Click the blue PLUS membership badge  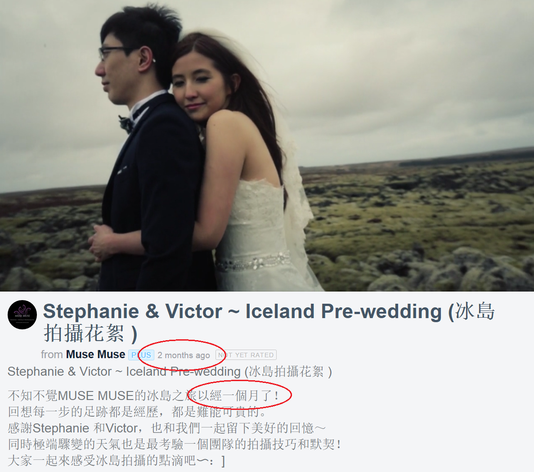141,355
